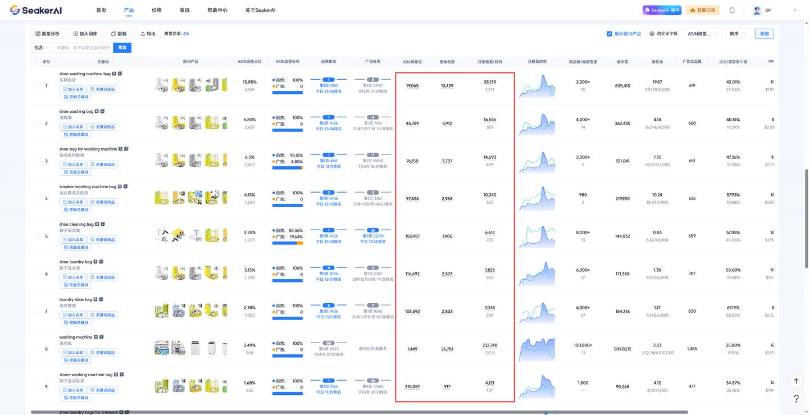
Task: Select the checkbox for row 3
Action: (x=38, y=161)
